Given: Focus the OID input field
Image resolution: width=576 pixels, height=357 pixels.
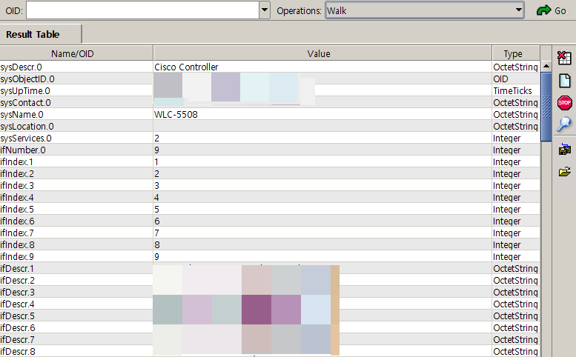Looking at the screenshot, I should 142,10.
